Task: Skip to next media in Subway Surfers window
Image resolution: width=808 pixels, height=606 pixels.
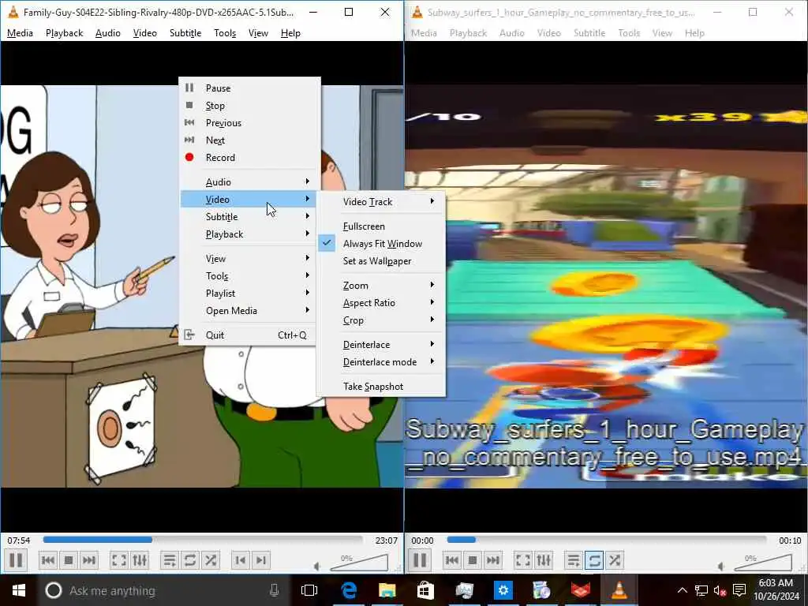Action: [493, 560]
